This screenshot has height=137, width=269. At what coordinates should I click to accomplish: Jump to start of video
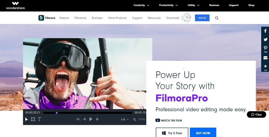tap(78, 119)
